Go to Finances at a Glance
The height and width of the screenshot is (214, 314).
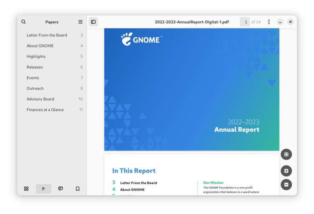point(45,110)
